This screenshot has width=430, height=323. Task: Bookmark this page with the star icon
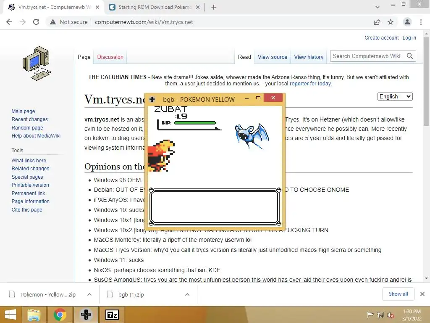(391, 22)
